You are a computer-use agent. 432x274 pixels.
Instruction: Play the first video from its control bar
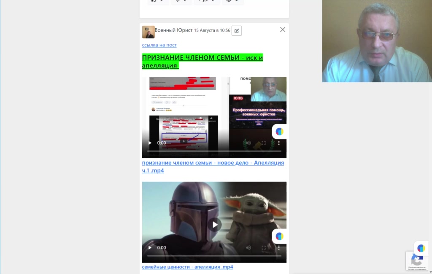pos(150,143)
